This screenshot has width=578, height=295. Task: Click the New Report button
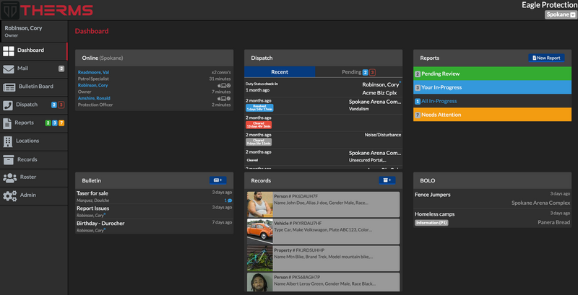pyautogui.click(x=546, y=58)
